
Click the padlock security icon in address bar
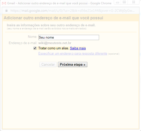coord(6,11)
